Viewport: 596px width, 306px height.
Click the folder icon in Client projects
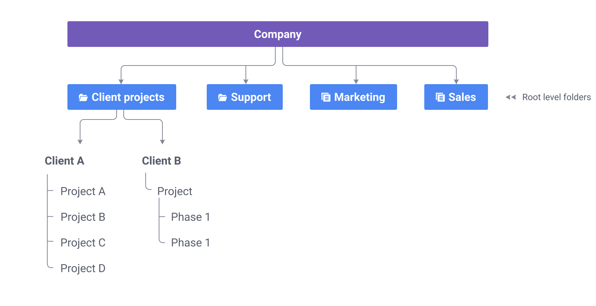pyautogui.click(x=83, y=98)
